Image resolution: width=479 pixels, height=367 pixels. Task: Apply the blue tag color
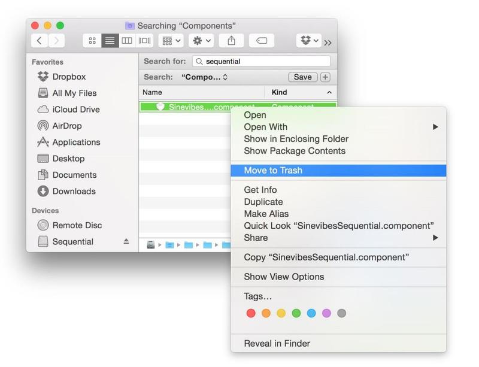click(x=311, y=313)
